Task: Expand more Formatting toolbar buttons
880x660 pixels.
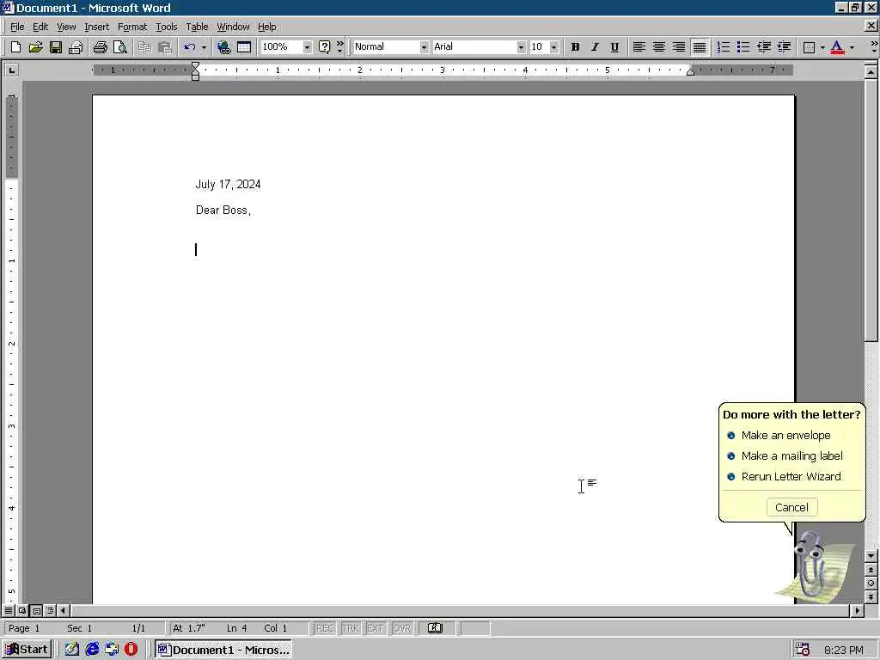Action: tap(873, 47)
